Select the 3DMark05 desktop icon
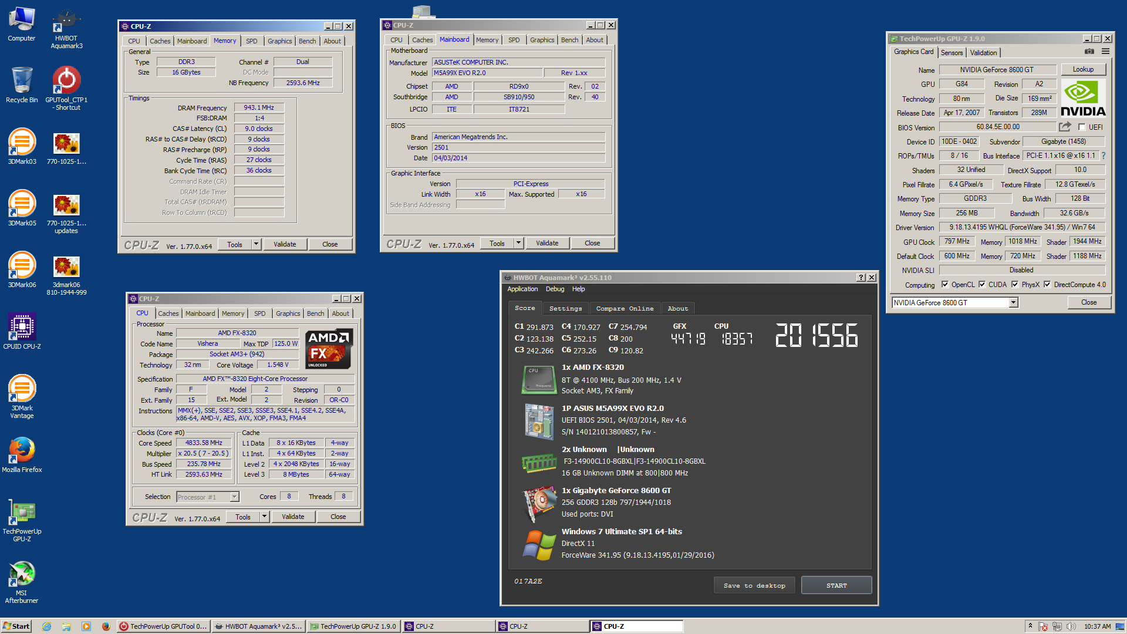The height and width of the screenshot is (634, 1127). click(x=22, y=208)
